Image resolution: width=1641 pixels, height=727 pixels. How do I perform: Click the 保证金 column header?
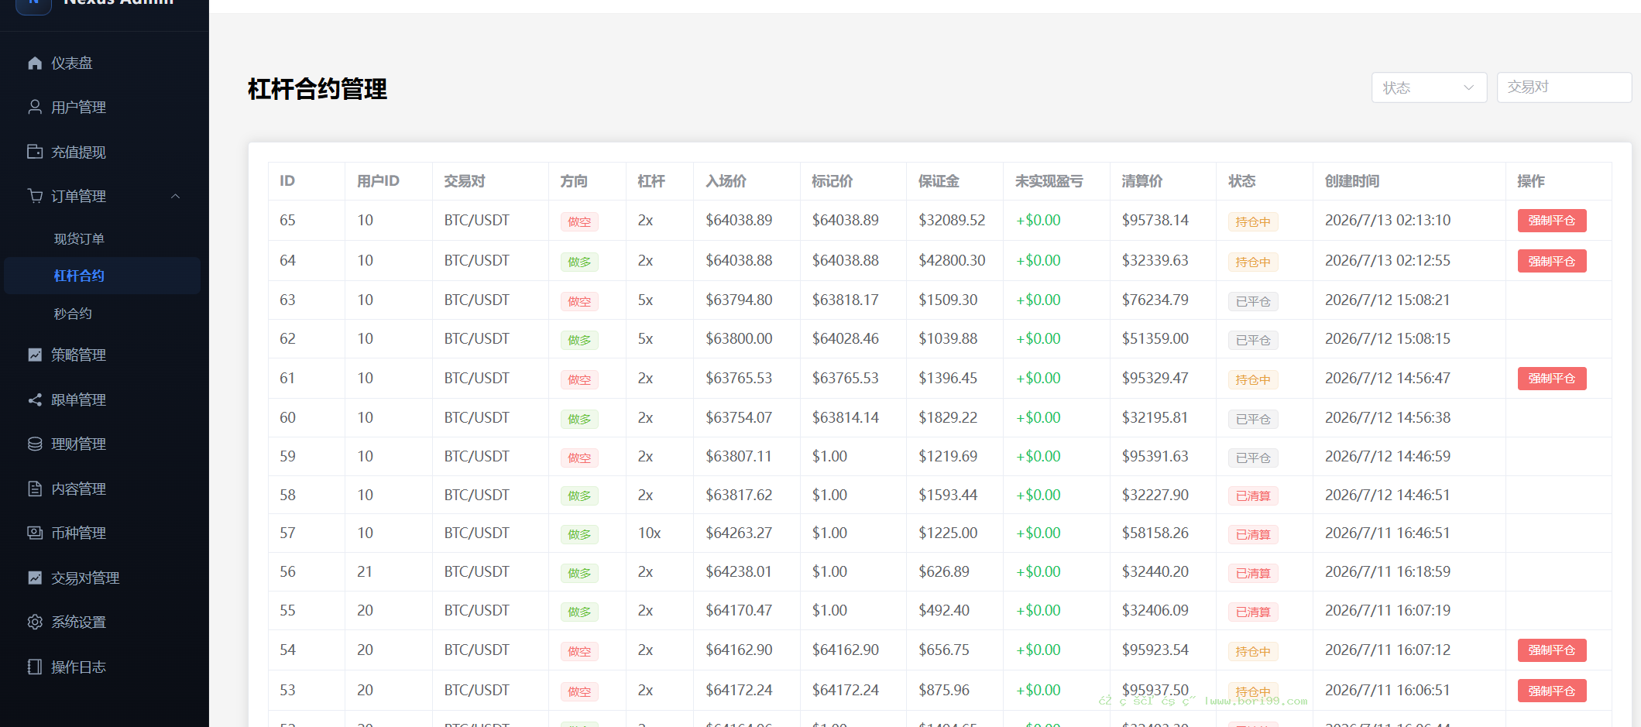pos(939,181)
